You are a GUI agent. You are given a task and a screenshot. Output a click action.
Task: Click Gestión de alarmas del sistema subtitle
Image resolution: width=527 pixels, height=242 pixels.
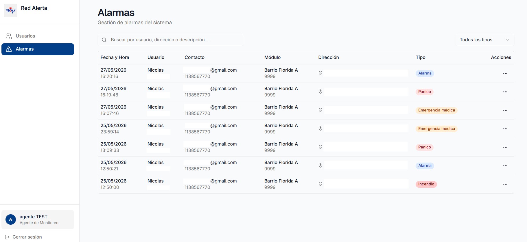(x=134, y=23)
